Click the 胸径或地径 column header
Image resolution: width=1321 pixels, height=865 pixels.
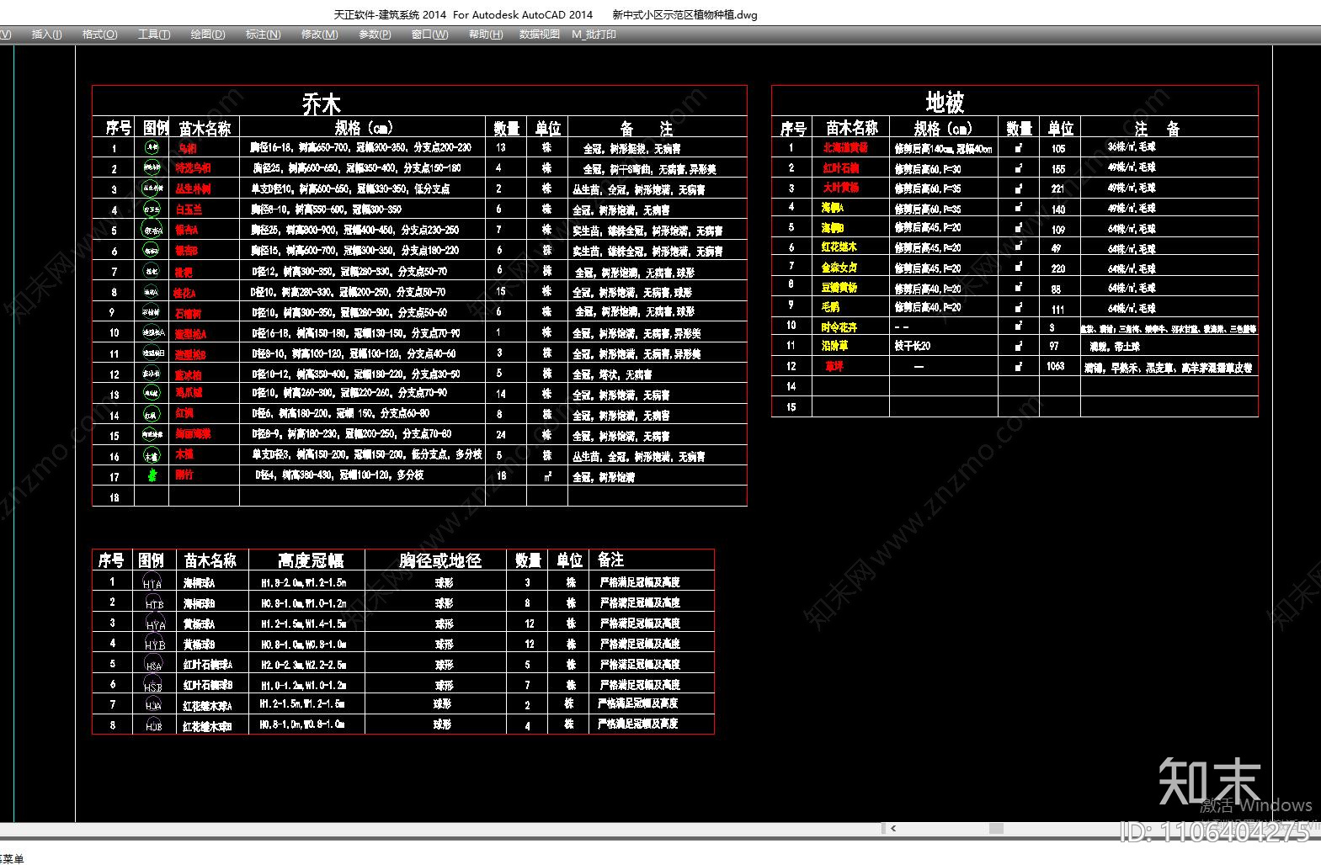coord(439,560)
